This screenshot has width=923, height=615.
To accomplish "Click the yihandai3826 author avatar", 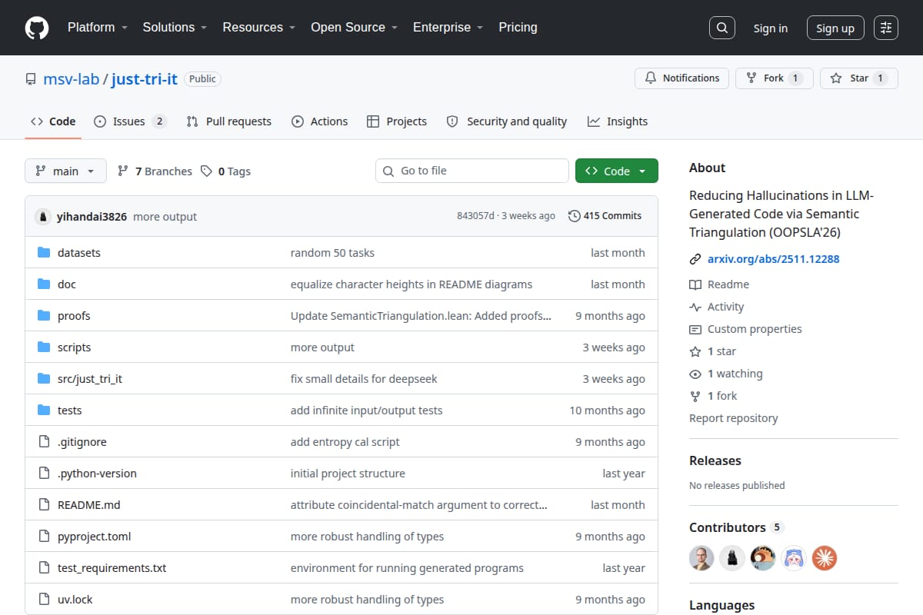I will pos(43,217).
